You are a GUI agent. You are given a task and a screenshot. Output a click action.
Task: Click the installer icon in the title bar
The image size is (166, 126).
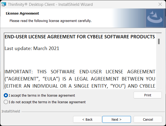click(4, 4)
